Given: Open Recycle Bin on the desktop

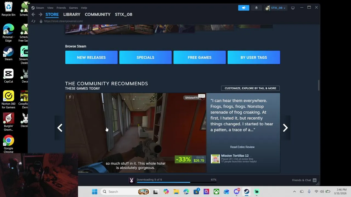Looking at the screenshot, I should [9, 9].
